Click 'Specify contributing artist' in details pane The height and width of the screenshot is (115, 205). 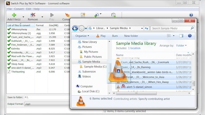coord(154,99)
